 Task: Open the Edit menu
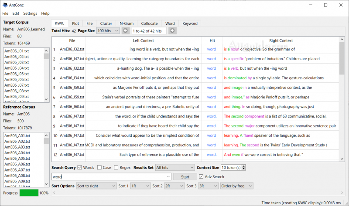tap(16, 14)
